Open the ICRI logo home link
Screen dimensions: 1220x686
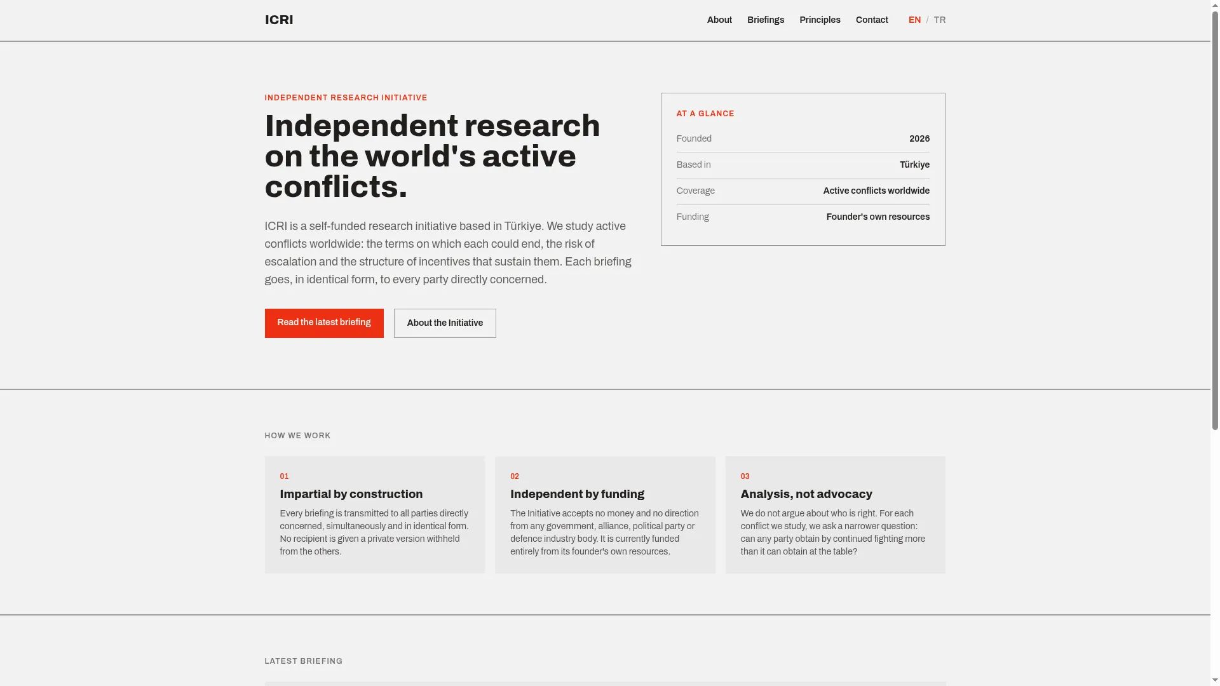click(x=279, y=20)
